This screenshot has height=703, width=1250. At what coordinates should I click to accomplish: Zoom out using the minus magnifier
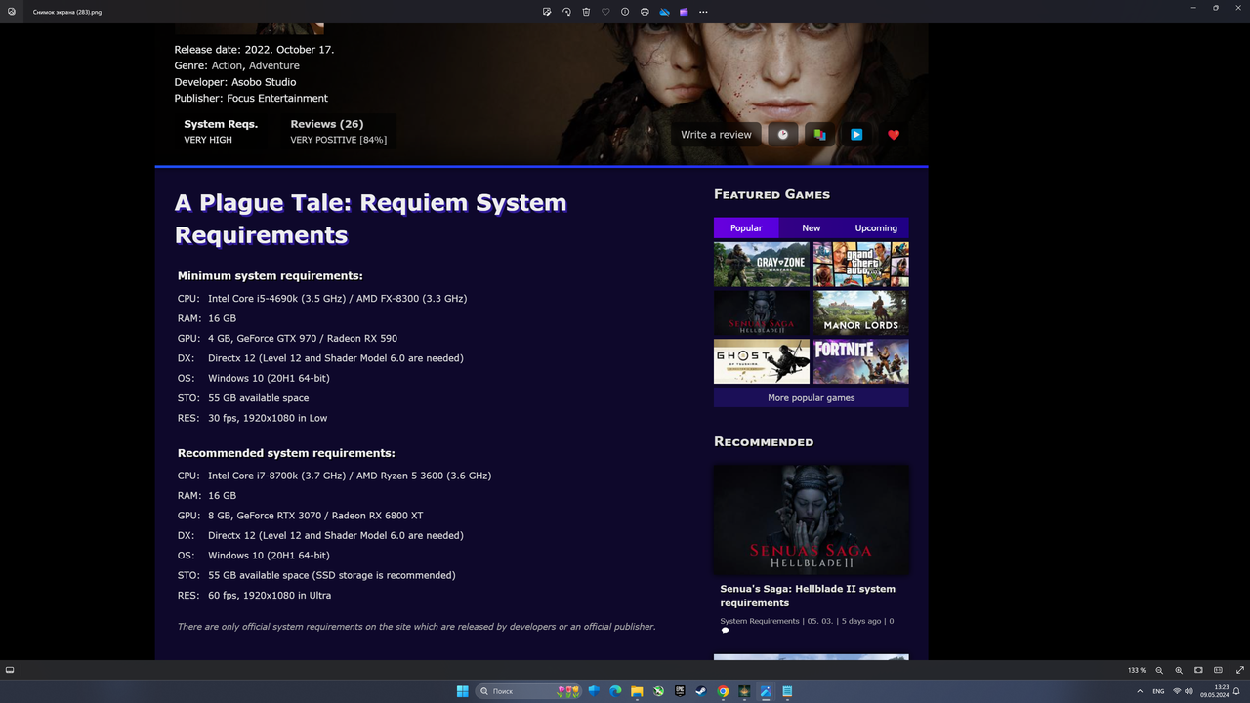(1159, 670)
